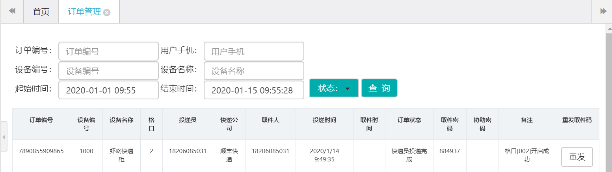Click the 设备名称 input field

254,71
